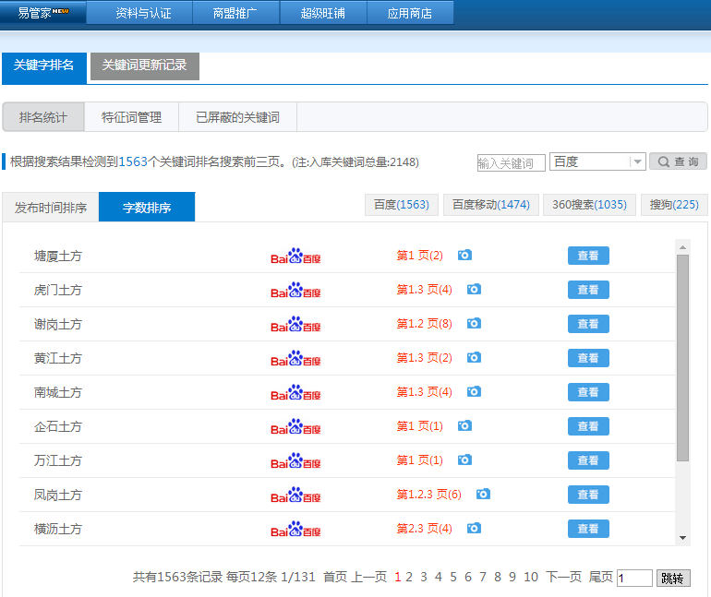Viewport: 711px width, 597px height.
Task: Open camera snapshot for 谢岗土方 row
Action: [x=474, y=324]
